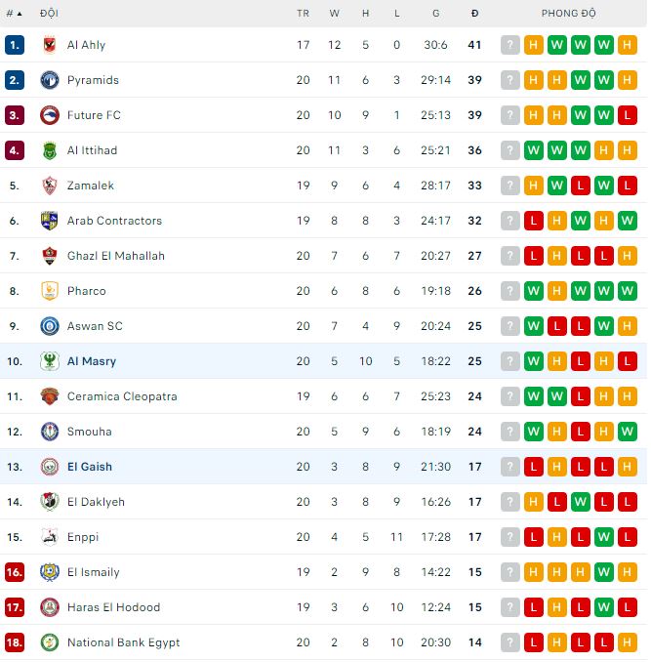The height and width of the screenshot is (662, 651).
Task: Click the W wins column header
Action: click(x=335, y=14)
